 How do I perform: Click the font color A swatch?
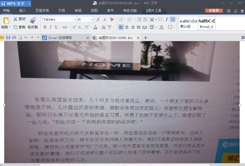pyautogui.click(x=95, y=27)
